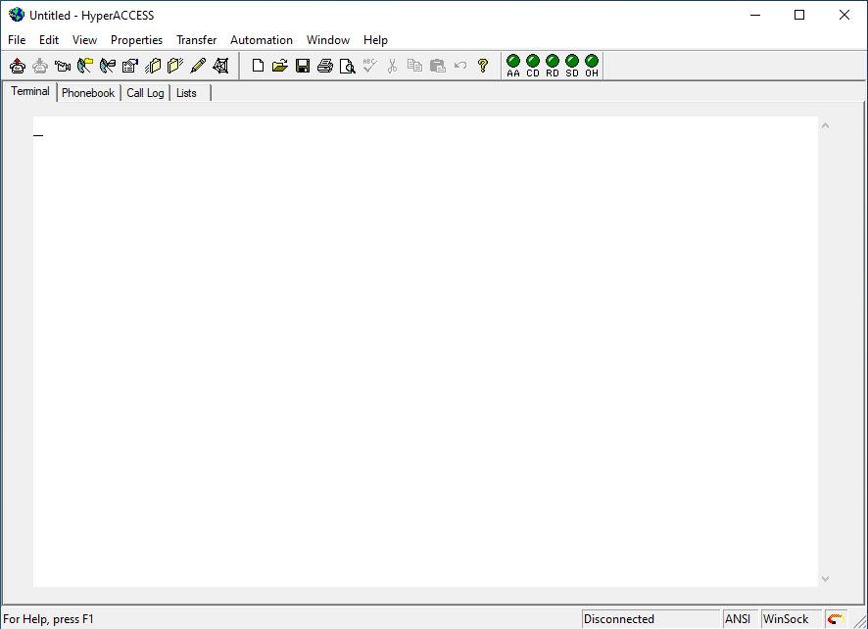Click the camera capture toolbar icon

click(x=63, y=66)
